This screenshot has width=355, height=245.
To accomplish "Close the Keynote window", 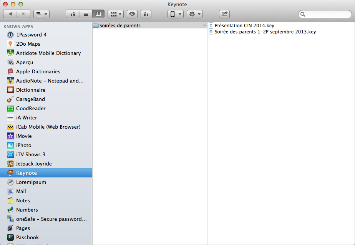I will (x=5, y=4).
